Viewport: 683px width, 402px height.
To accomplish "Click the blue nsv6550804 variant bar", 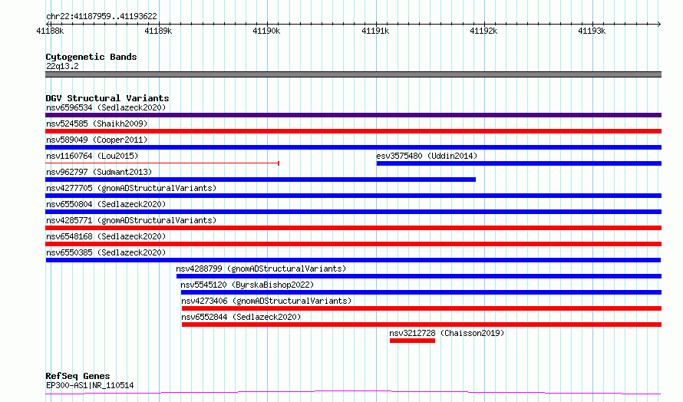I will (x=353, y=212).
